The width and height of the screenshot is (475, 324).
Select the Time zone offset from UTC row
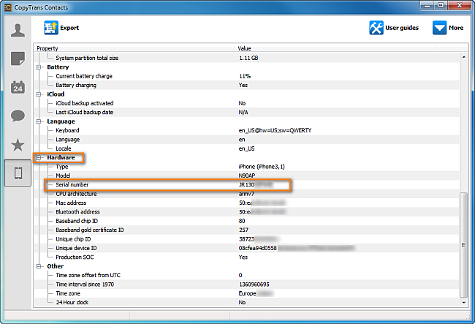pos(247,275)
